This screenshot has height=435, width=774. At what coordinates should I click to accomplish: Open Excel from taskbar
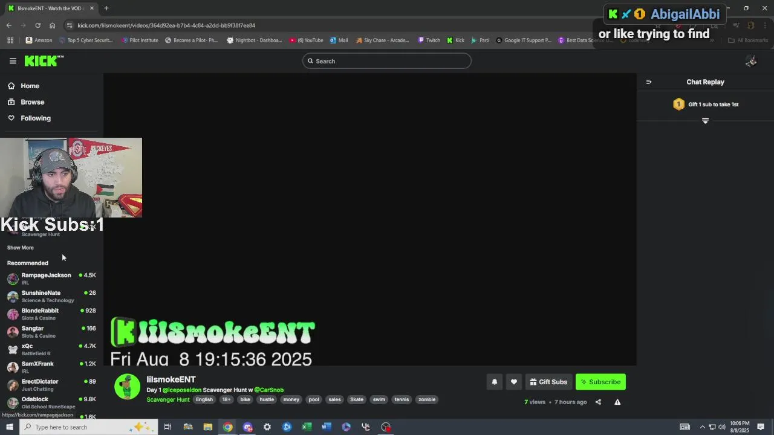(307, 427)
